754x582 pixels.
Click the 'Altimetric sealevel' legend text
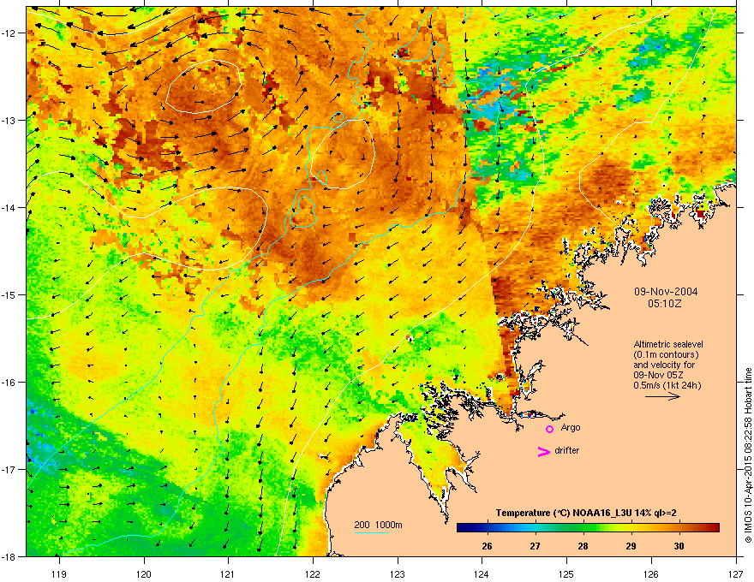[668, 344]
